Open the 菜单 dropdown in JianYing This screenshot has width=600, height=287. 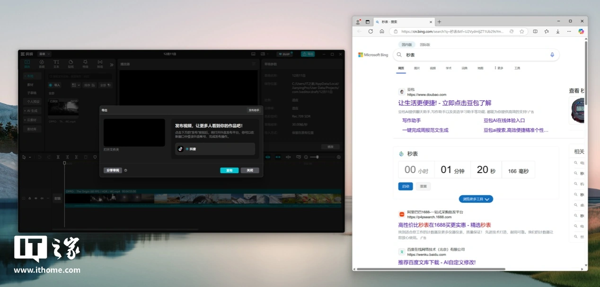[44, 54]
